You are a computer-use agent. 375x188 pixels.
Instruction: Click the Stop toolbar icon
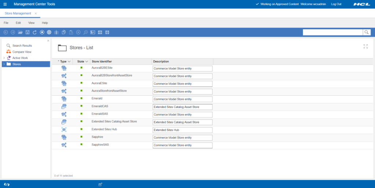(42, 32)
